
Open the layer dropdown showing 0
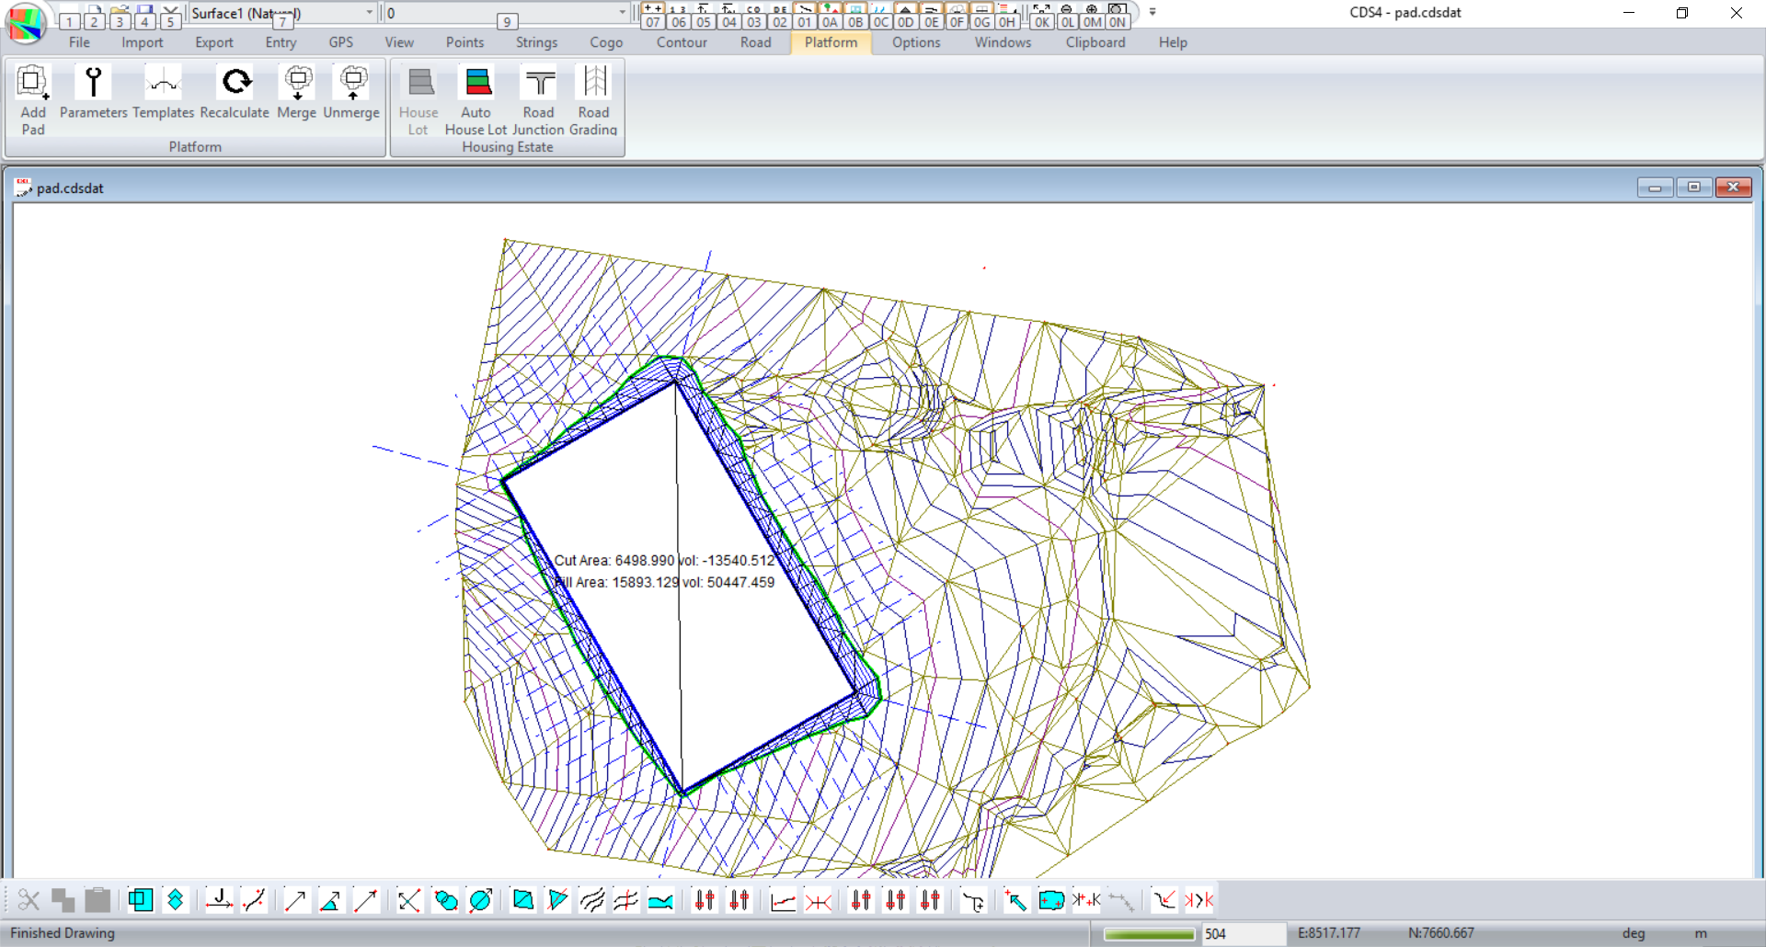622,13
